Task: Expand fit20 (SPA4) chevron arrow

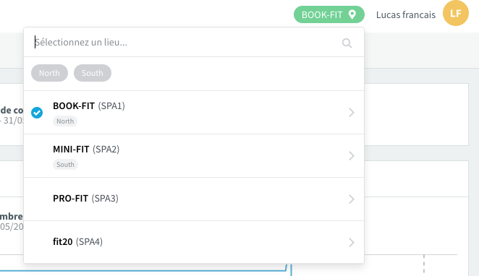Action: coord(352,243)
